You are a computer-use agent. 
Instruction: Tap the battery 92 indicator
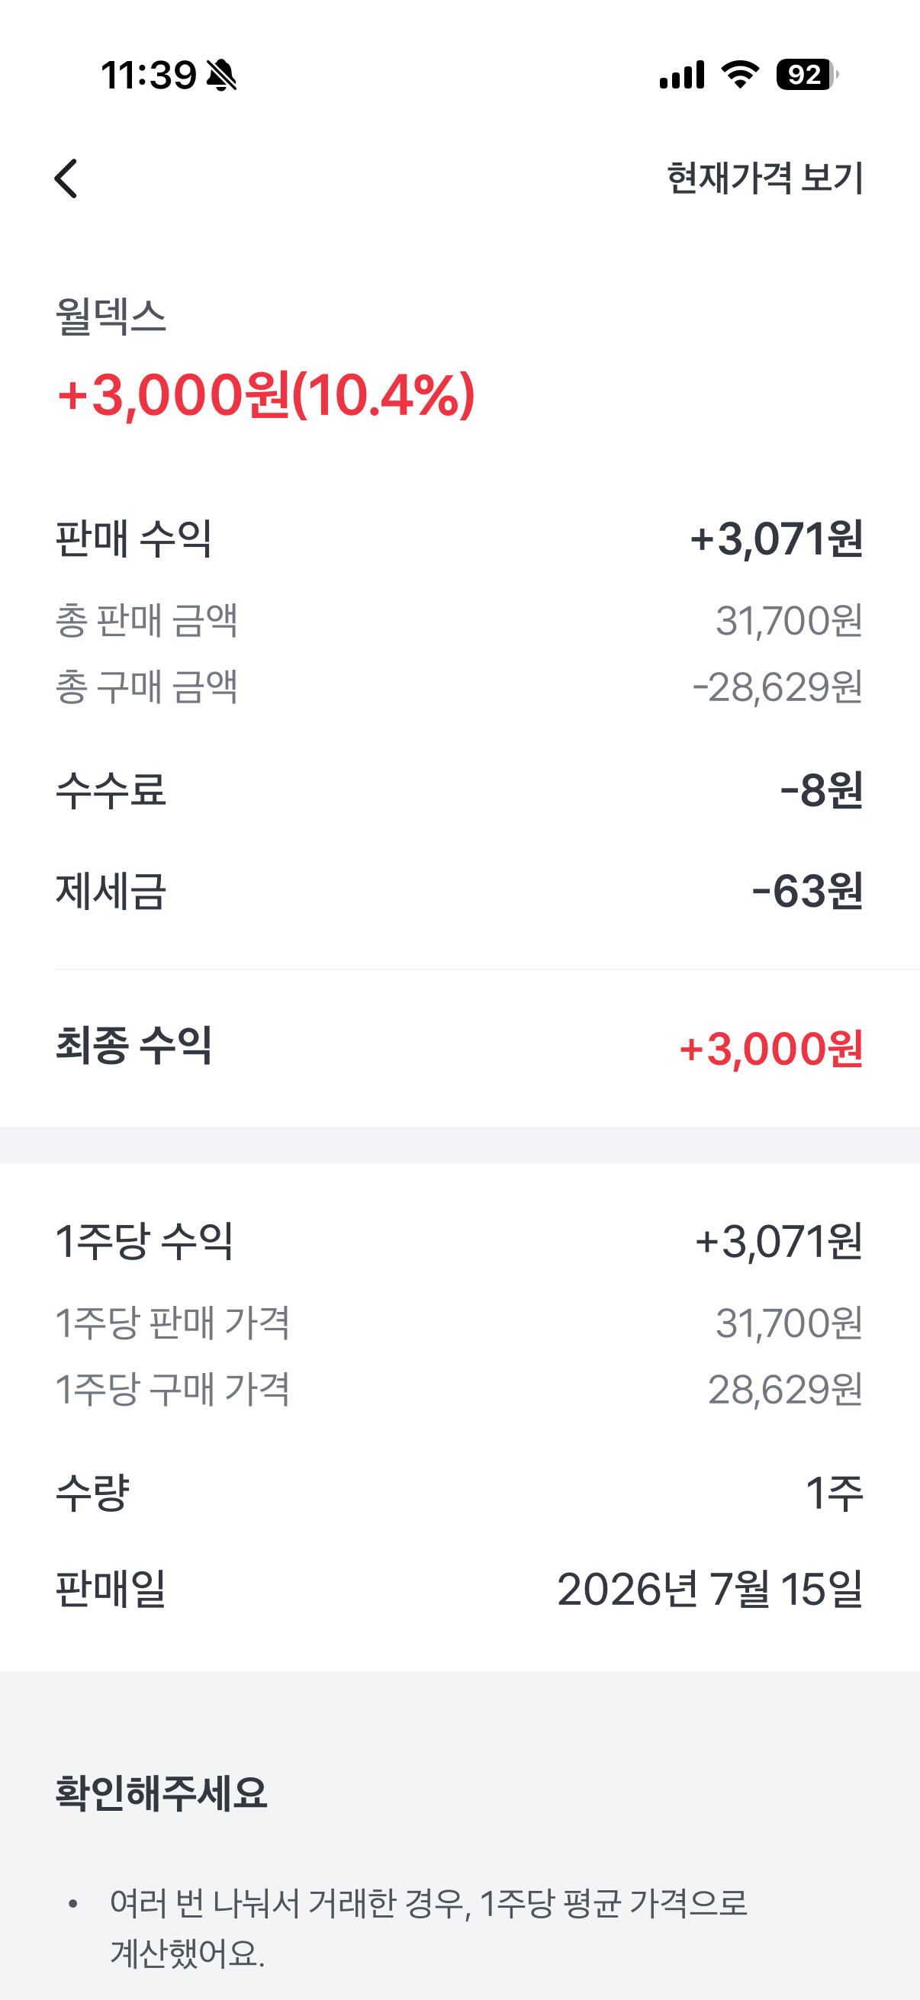pos(806,75)
